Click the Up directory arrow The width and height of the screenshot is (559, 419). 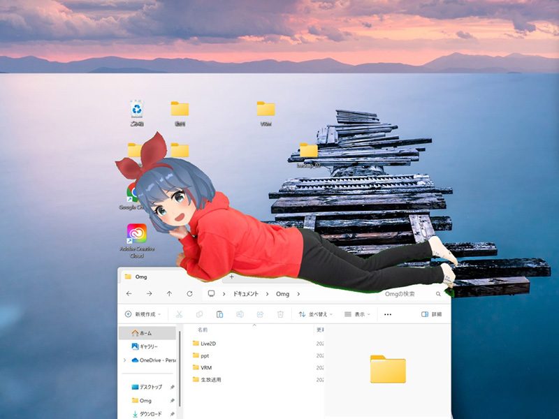pyautogui.click(x=168, y=294)
